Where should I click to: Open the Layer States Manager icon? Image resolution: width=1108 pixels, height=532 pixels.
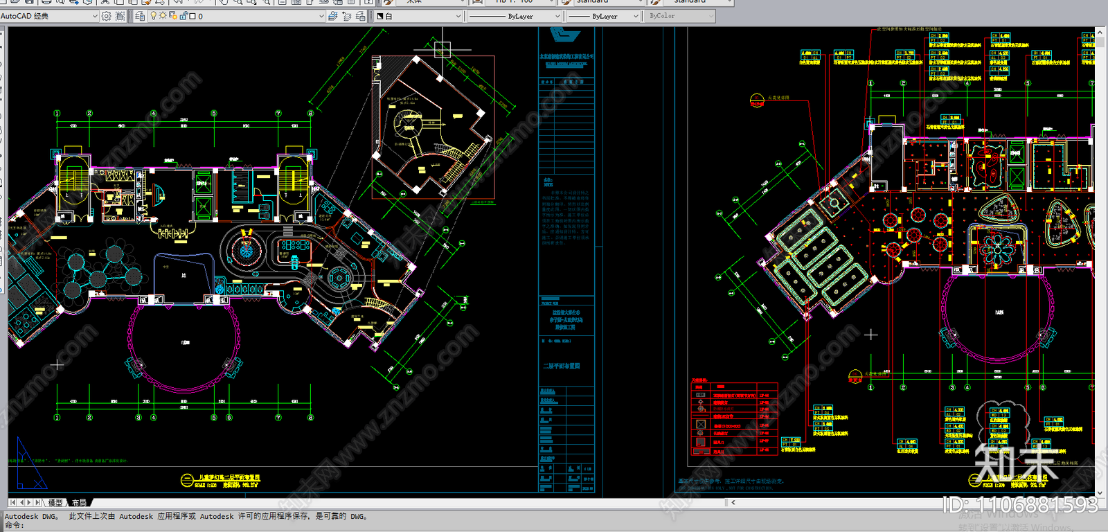(361, 16)
